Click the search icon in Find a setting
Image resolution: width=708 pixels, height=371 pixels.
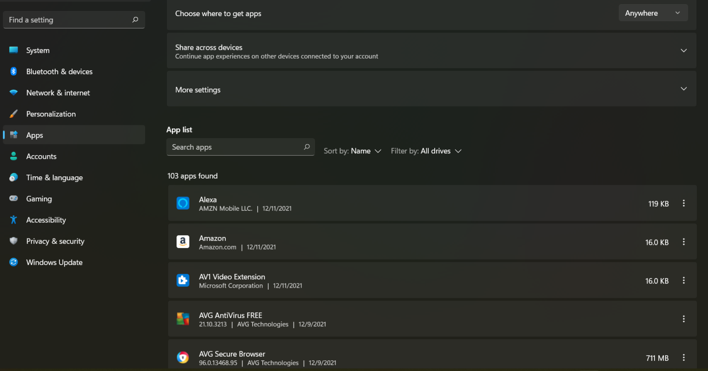[x=135, y=20]
